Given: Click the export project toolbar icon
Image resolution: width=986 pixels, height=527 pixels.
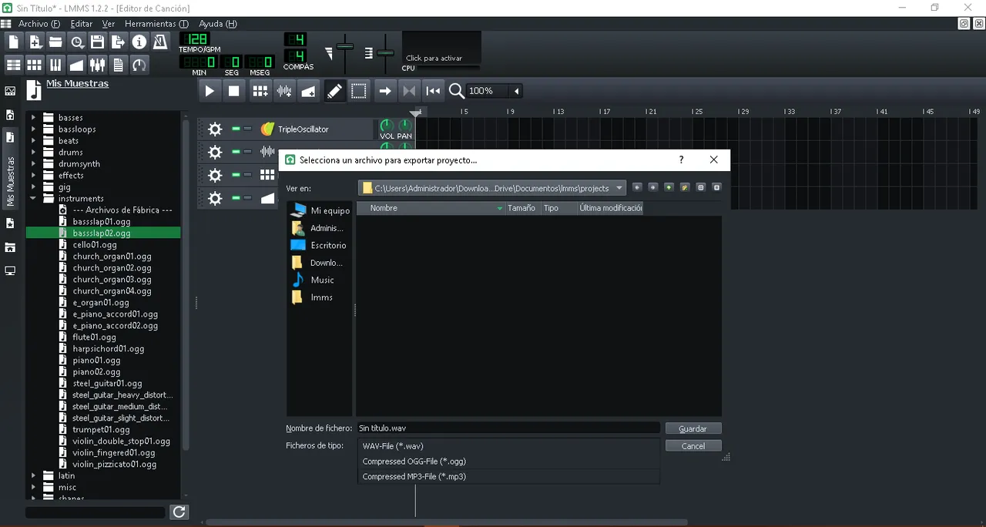Looking at the screenshot, I should (x=119, y=42).
